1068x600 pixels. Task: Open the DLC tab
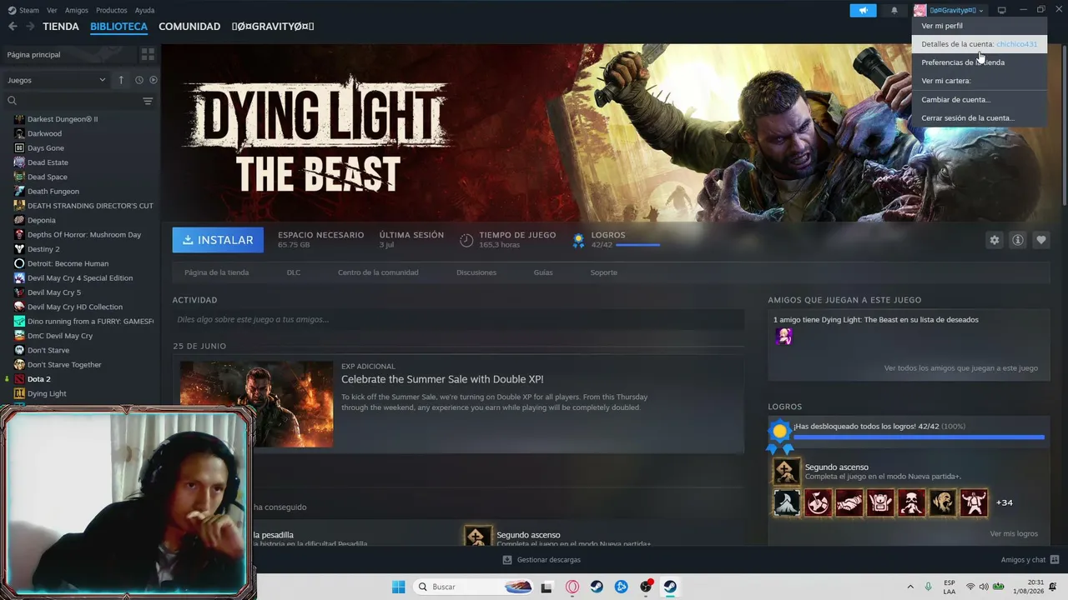pyautogui.click(x=294, y=272)
